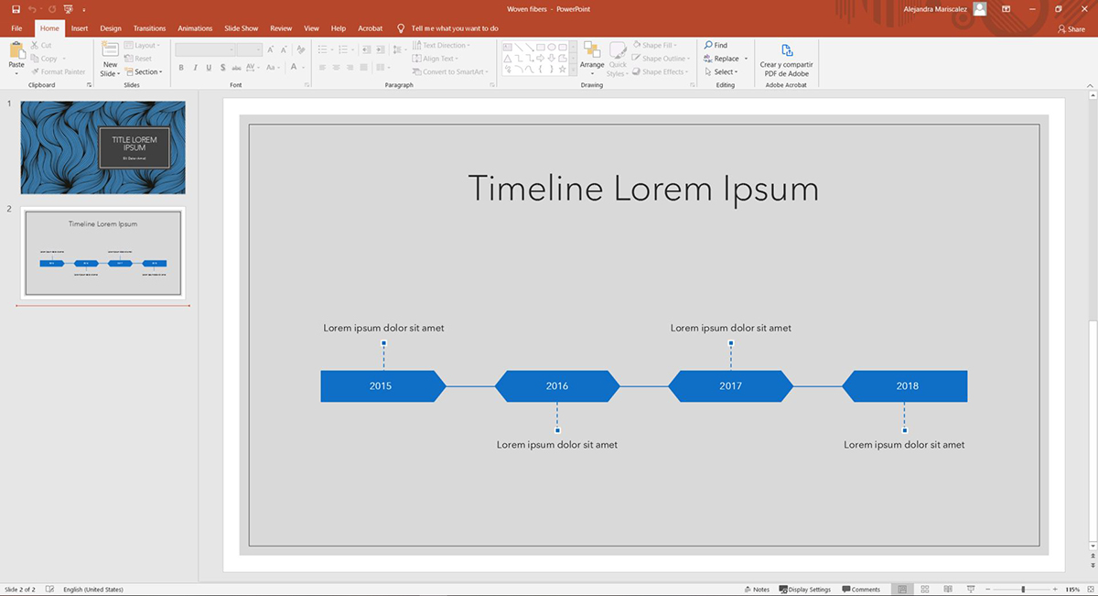The width and height of the screenshot is (1098, 596).
Task: Collapse the ribbon with the chevron
Action: (x=1091, y=84)
